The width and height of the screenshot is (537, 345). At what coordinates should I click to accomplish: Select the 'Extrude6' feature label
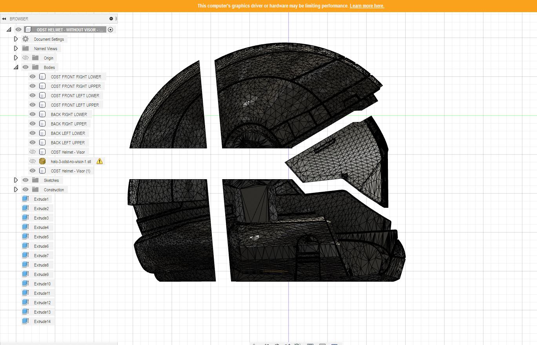(41, 246)
